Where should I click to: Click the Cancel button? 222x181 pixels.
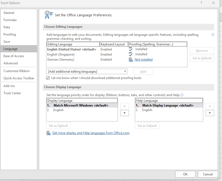[x=208, y=174]
